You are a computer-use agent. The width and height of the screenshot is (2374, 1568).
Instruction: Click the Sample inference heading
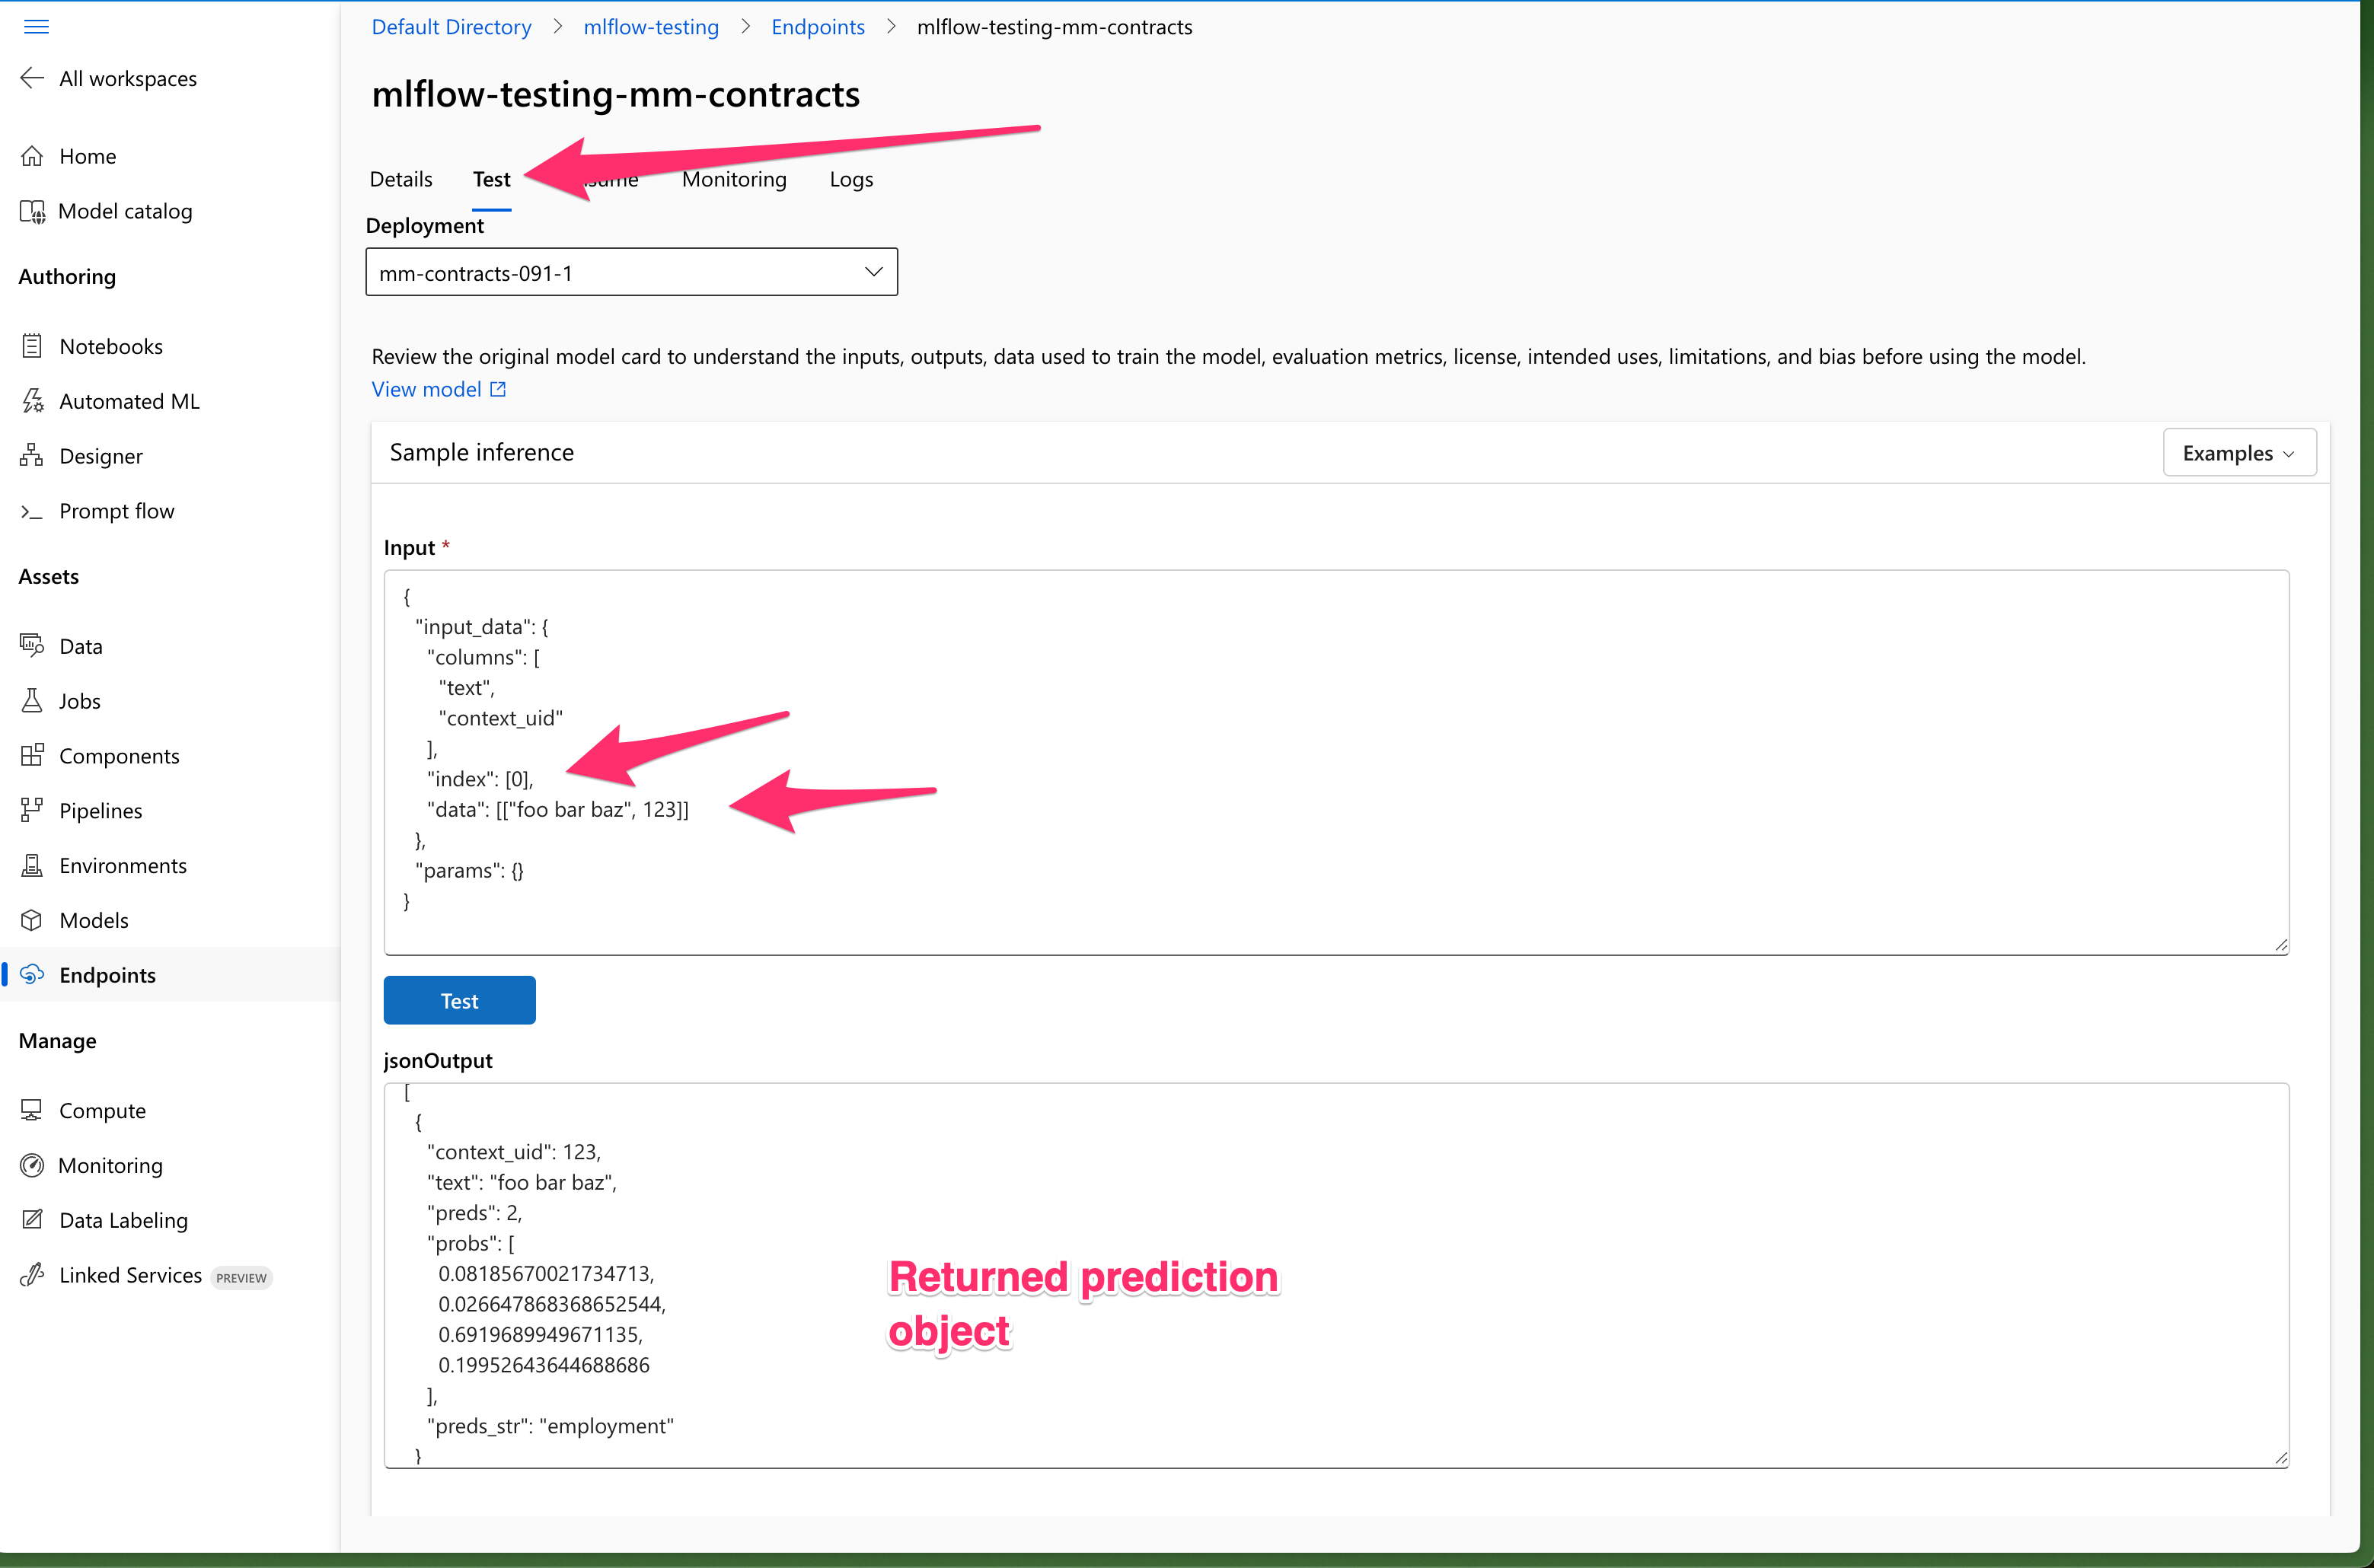[x=481, y=452]
